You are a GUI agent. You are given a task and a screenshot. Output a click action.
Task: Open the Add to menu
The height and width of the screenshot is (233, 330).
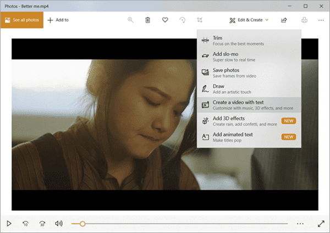(58, 20)
